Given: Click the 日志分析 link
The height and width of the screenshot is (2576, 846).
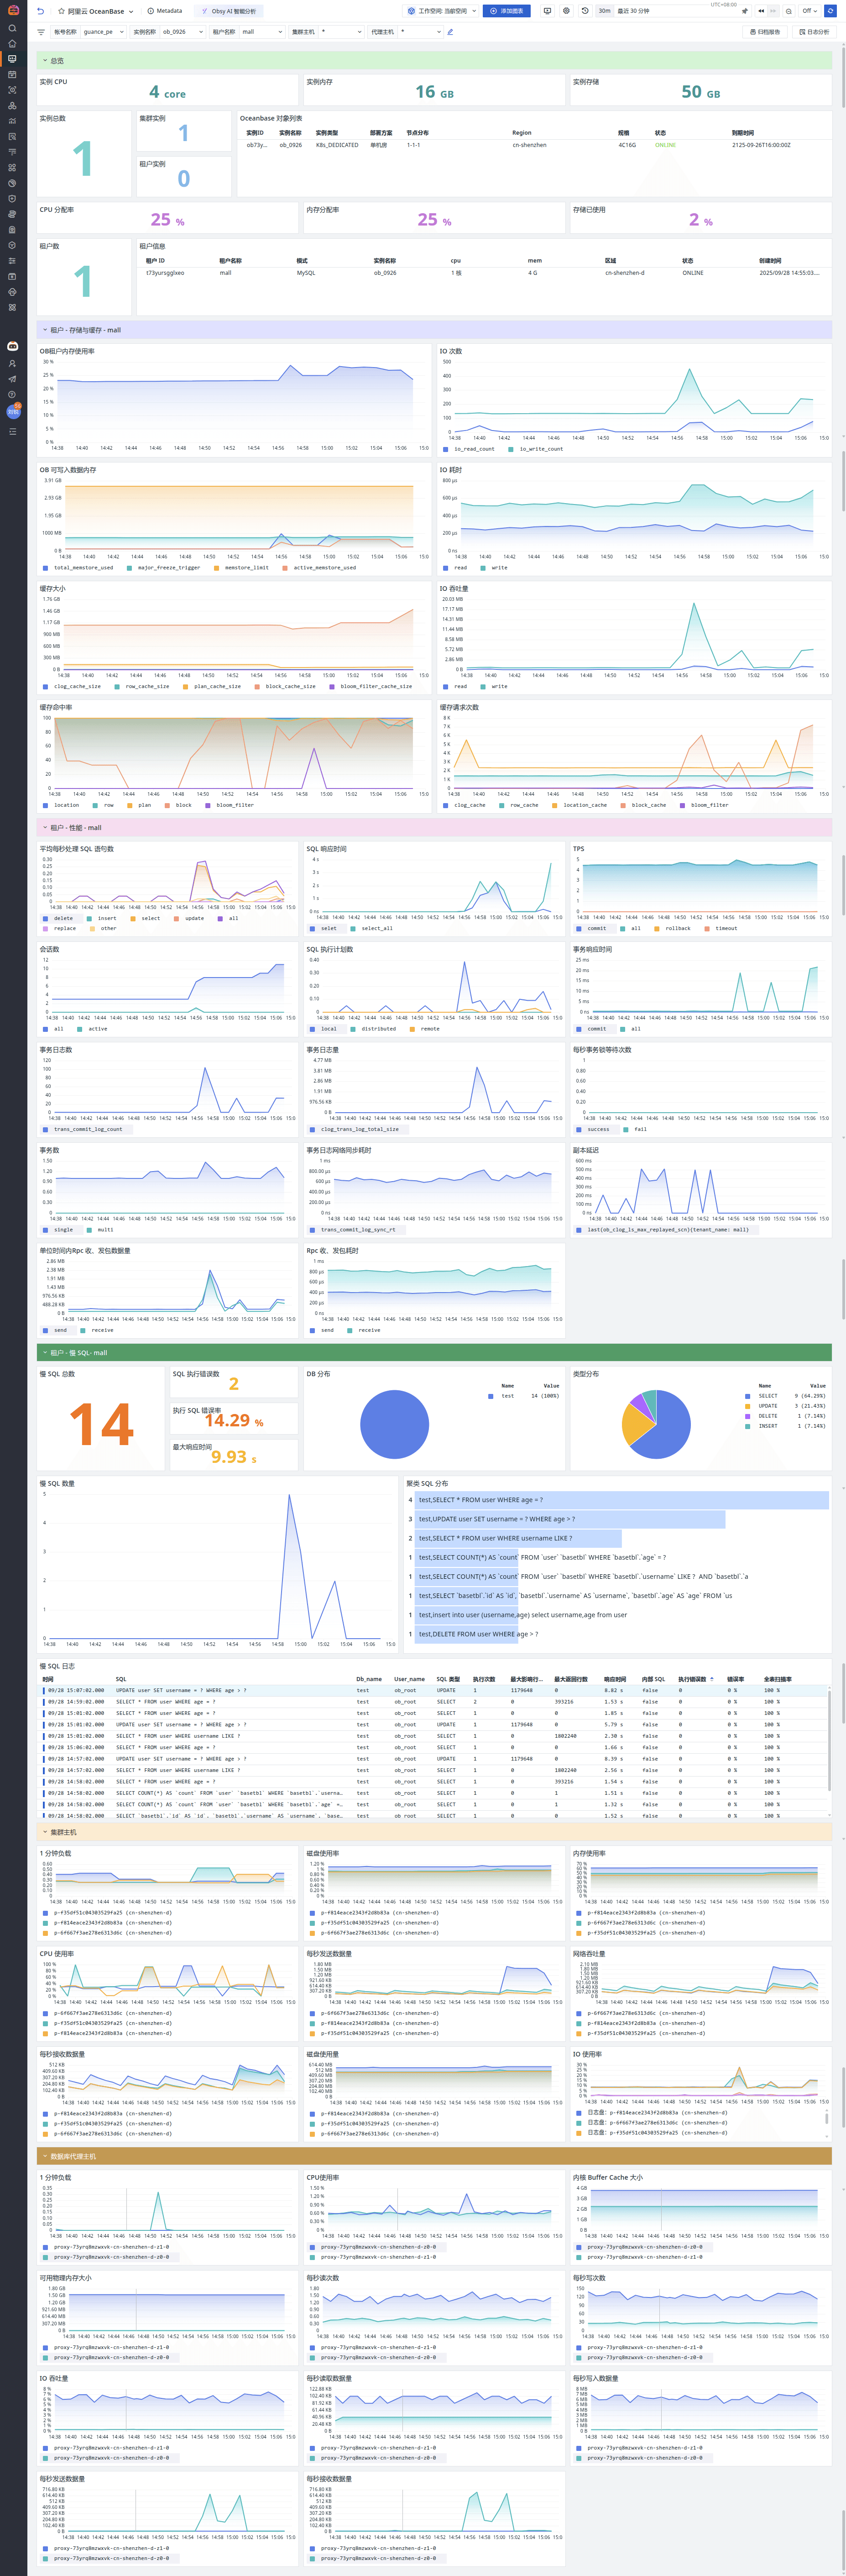Looking at the screenshot, I should pyautogui.click(x=813, y=32).
